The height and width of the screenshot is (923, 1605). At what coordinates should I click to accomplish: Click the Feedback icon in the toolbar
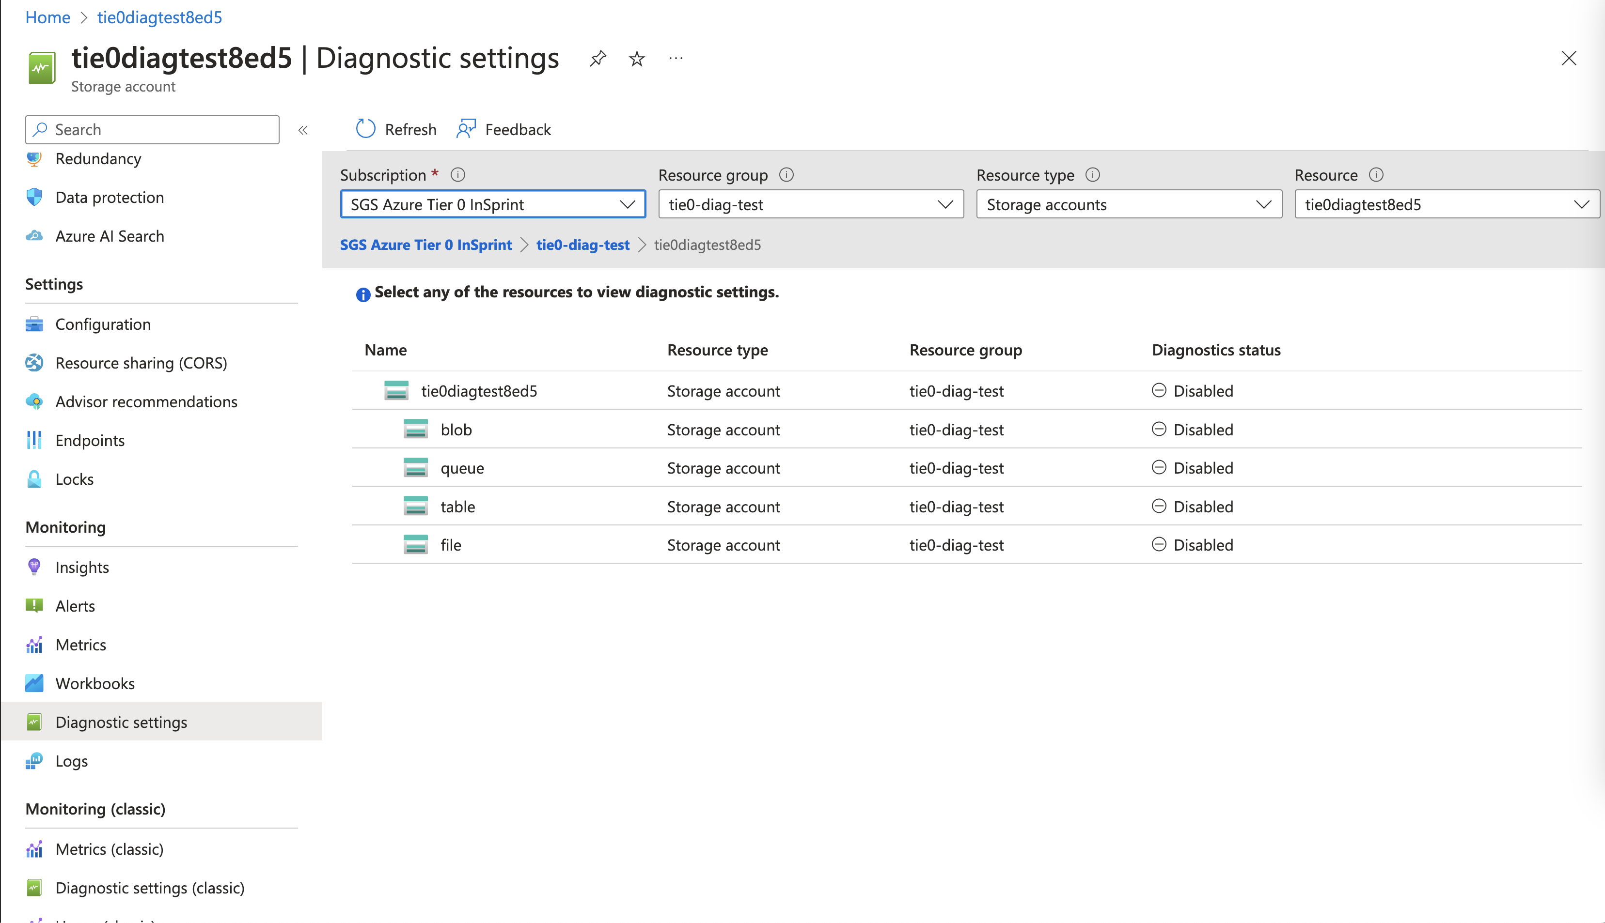tap(466, 129)
